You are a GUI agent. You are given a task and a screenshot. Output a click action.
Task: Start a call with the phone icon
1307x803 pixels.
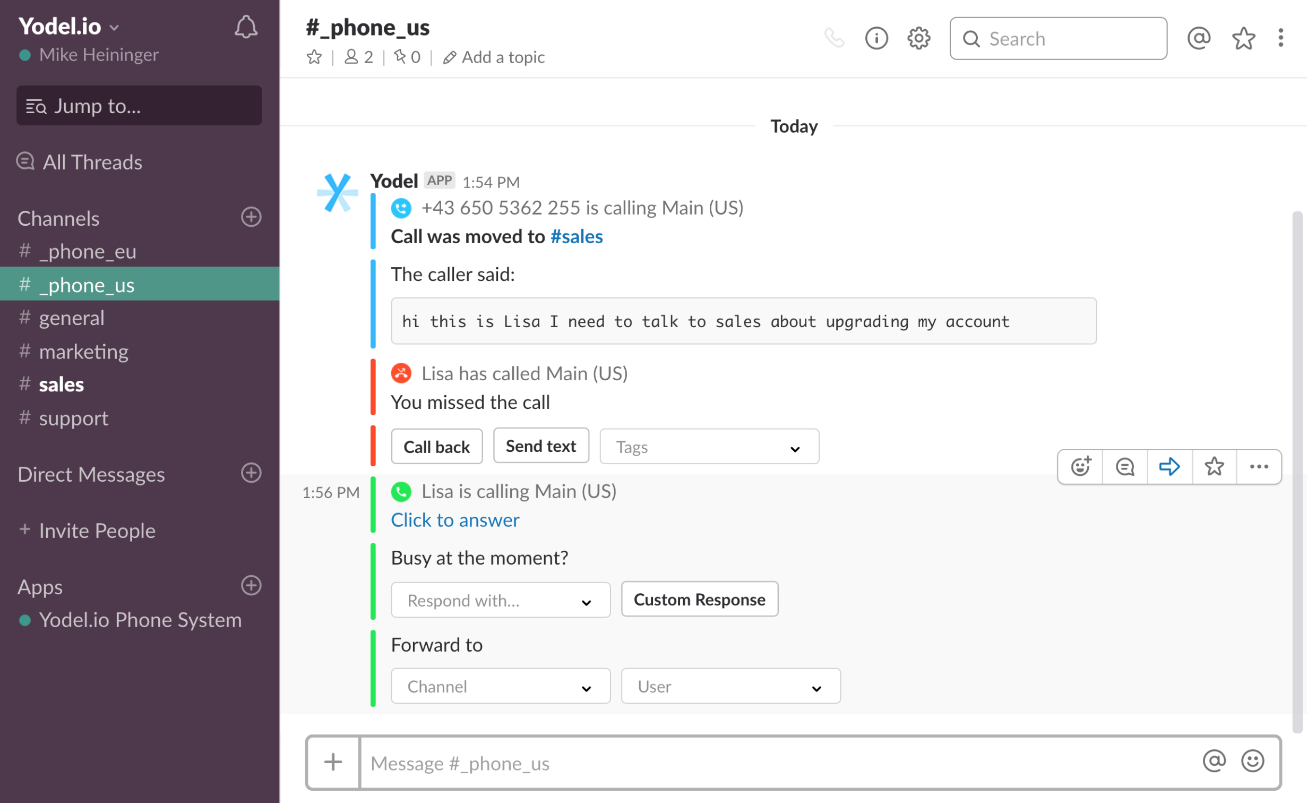click(x=834, y=38)
